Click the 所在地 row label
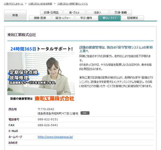Viewport: 161px width, 150px height. click(13, 109)
